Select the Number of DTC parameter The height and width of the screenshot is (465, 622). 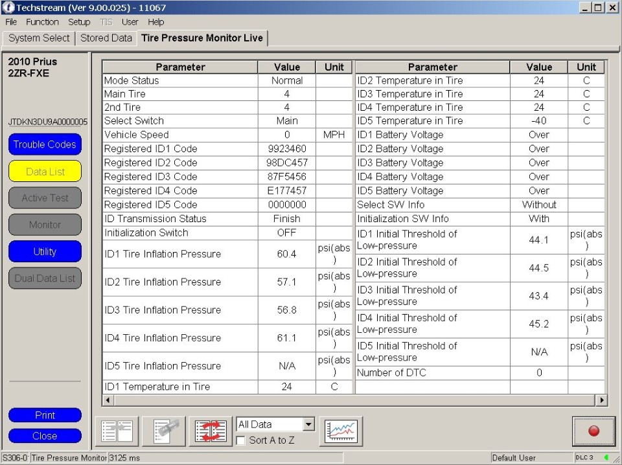click(480, 373)
